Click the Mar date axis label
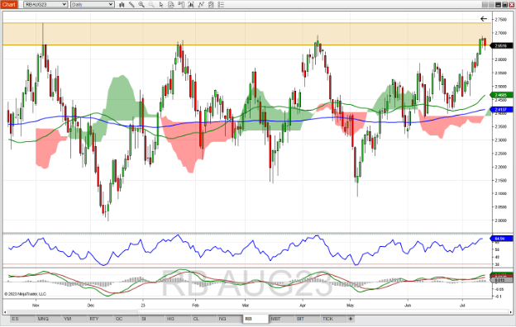This screenshot has height=327, width=516. click(x=245, y=306)
